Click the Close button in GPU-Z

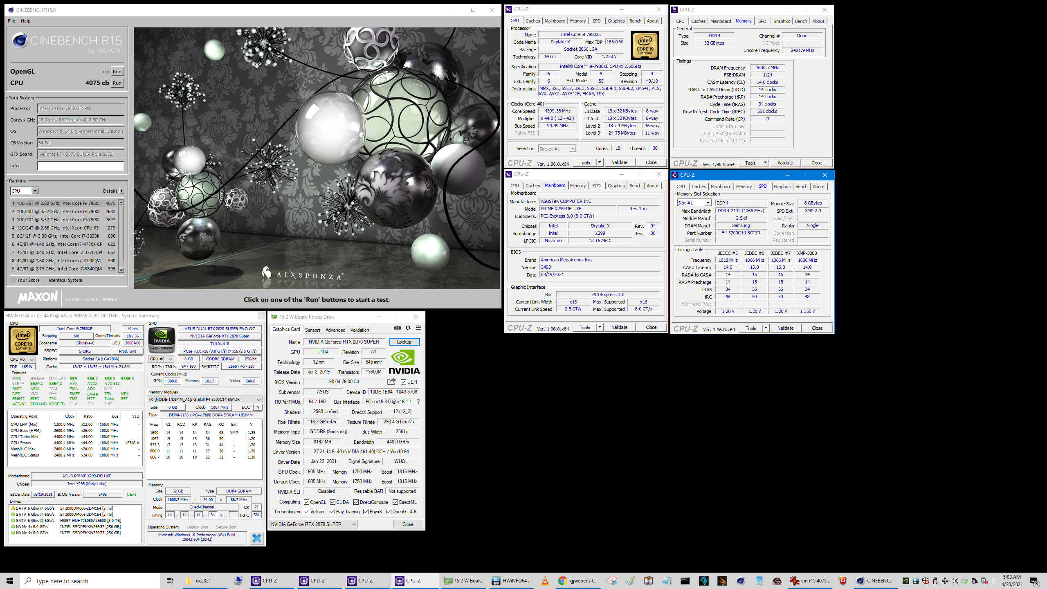click(408, 524)
